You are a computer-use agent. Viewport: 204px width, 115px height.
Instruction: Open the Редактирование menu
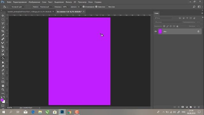tap(20, 2)
